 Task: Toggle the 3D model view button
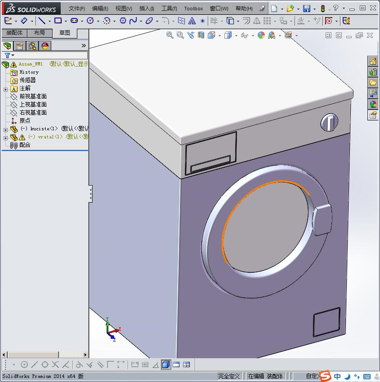coord(166,364)
